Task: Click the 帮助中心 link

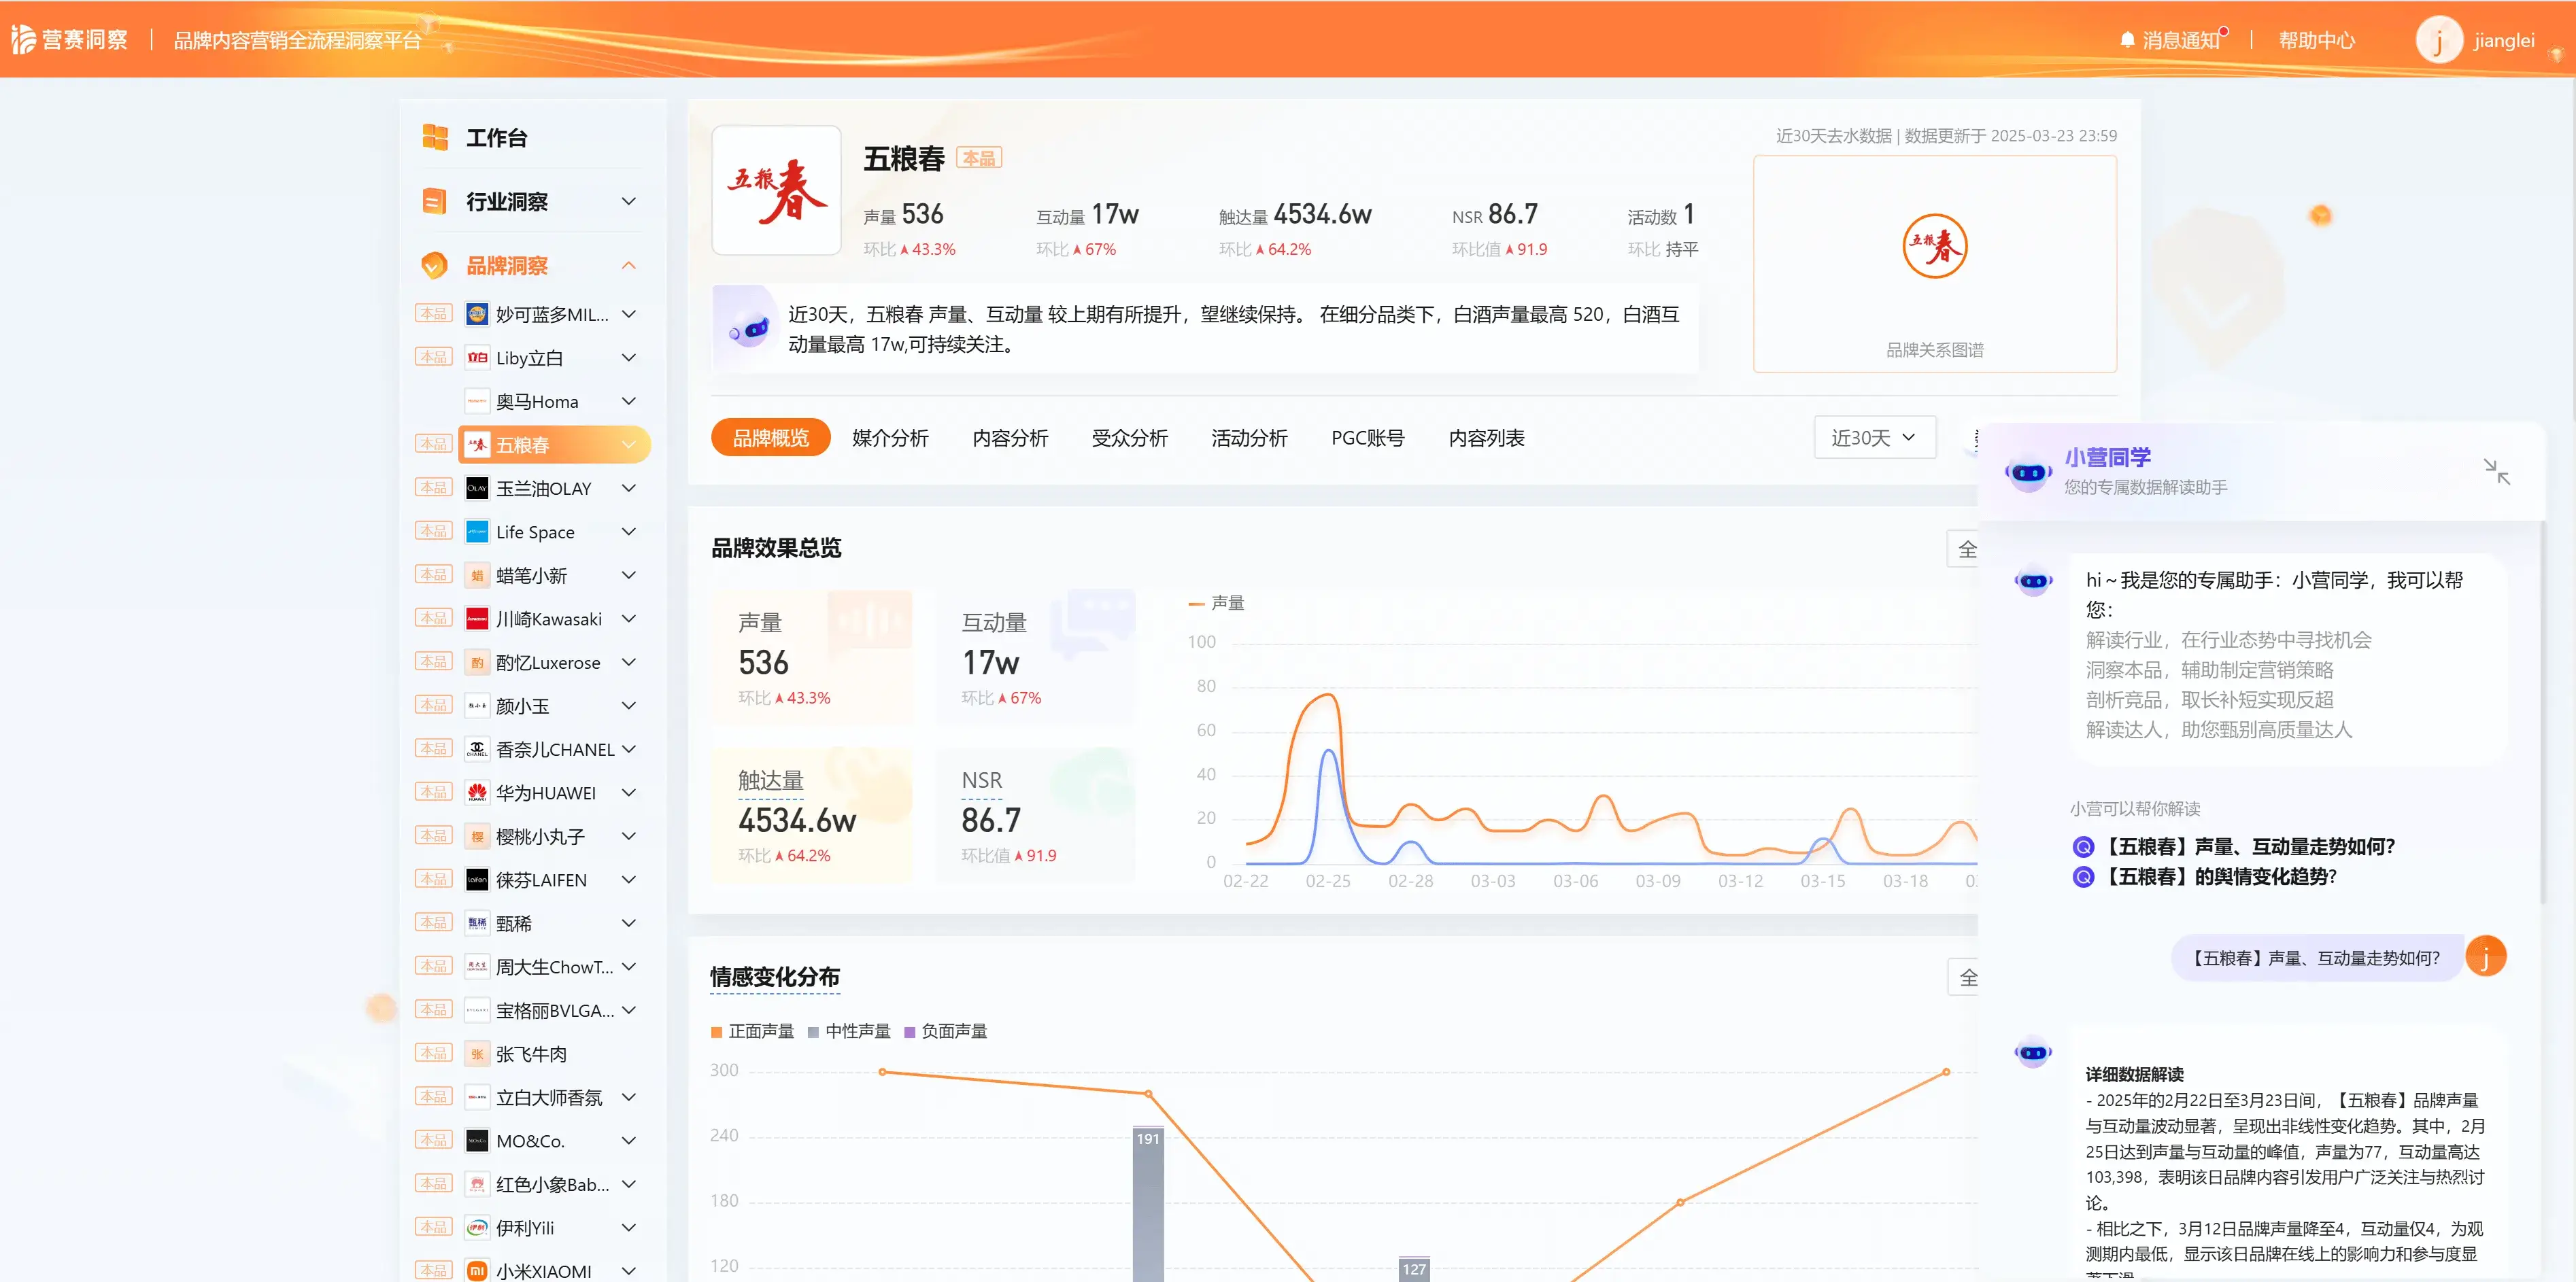Action: 2316,41
